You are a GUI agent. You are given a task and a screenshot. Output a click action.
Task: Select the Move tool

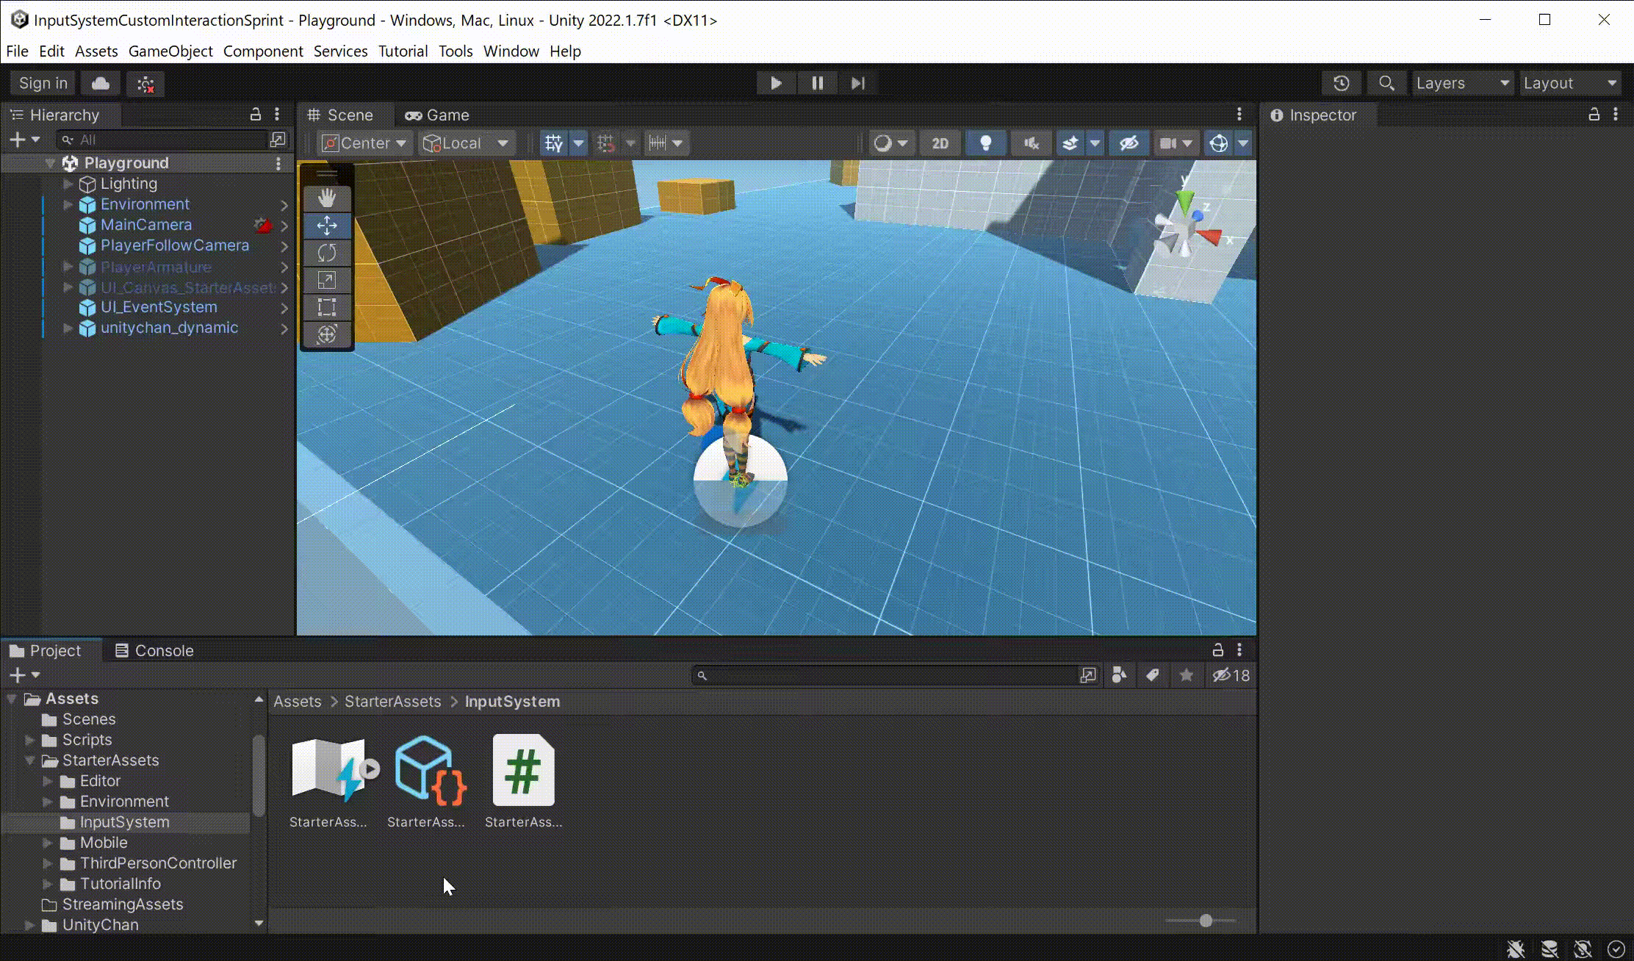pos(327,226)
